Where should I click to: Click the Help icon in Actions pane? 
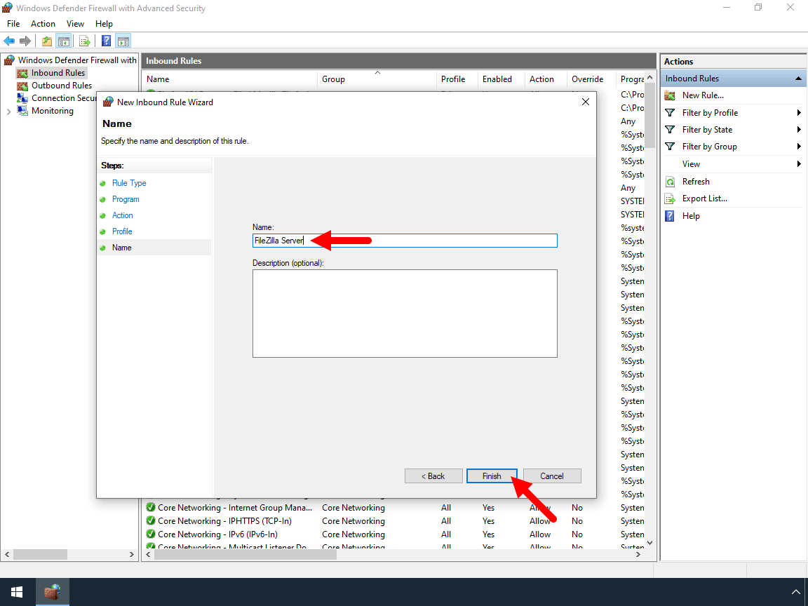pos(668,215)
